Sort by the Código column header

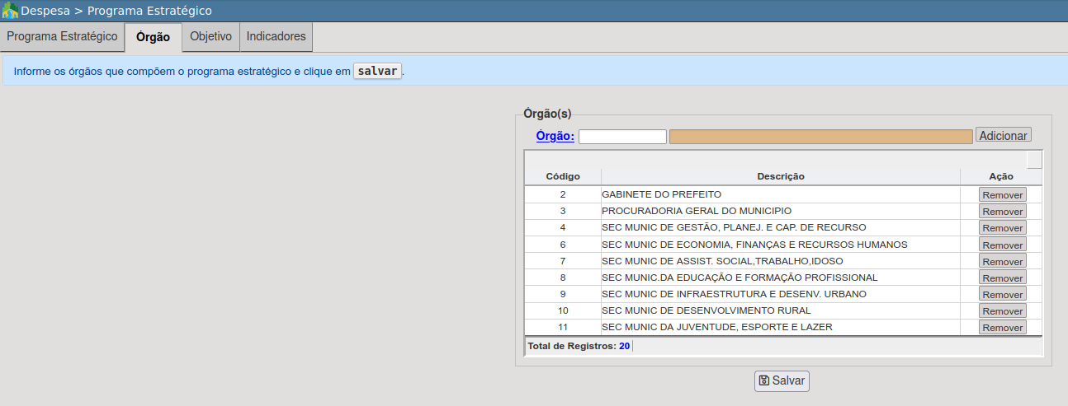pos(563,176)
